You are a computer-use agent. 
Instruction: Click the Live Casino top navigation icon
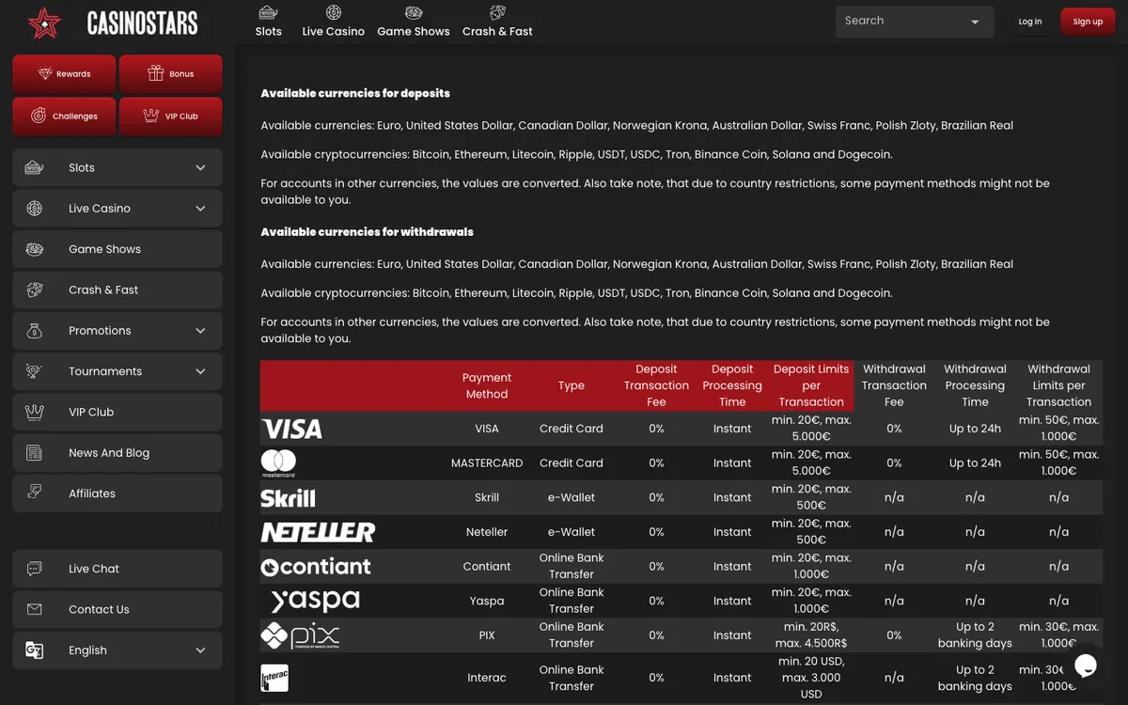click(x=334, y=12)
